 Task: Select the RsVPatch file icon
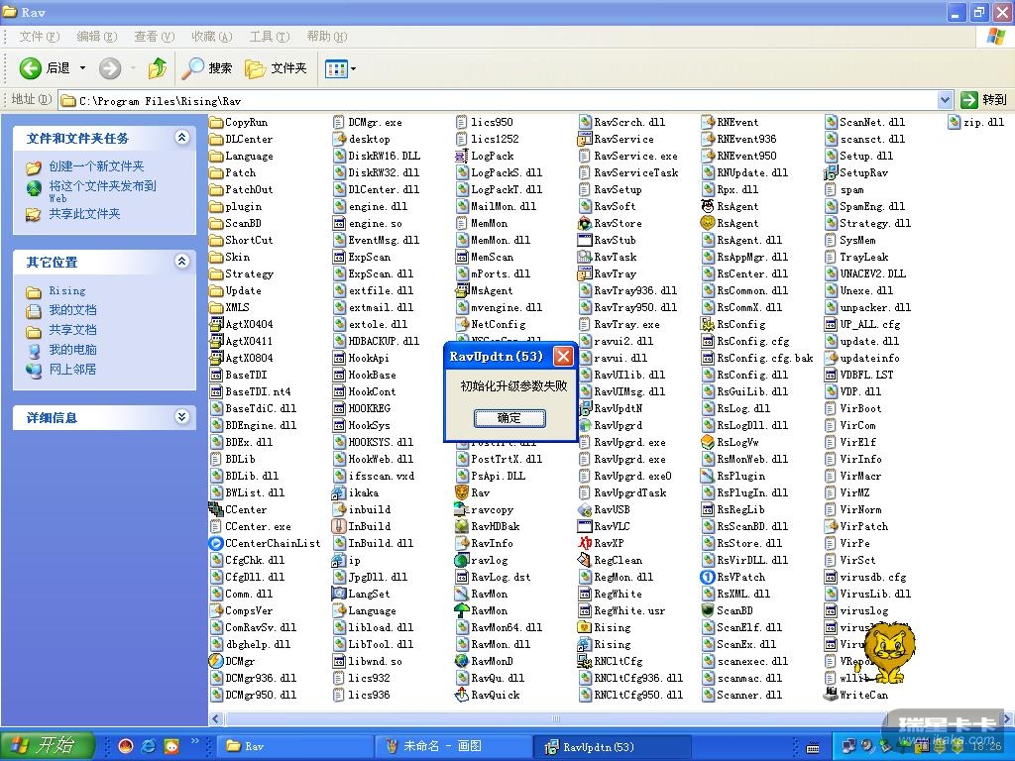(x=708, y=577)
